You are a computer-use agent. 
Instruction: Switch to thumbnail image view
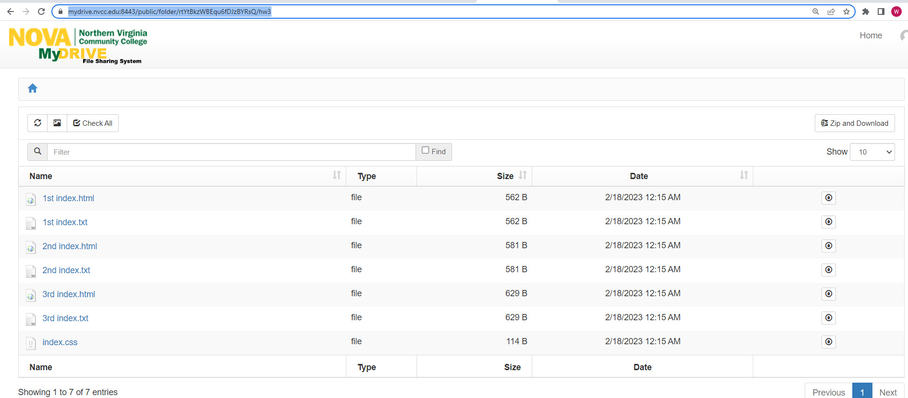[x=57, y=123]
